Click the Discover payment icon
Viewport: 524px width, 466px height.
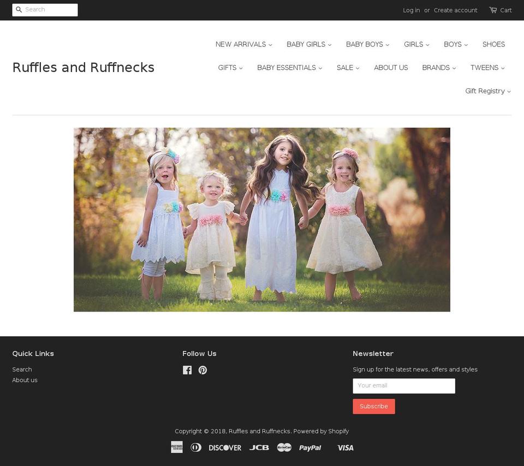coord(225,447)
